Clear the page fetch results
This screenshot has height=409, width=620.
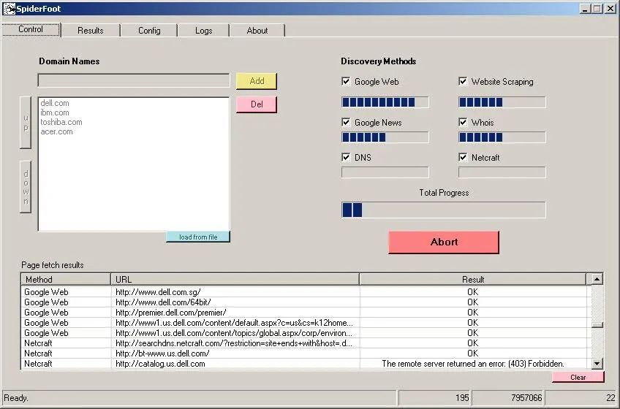[x=578, y=378]
